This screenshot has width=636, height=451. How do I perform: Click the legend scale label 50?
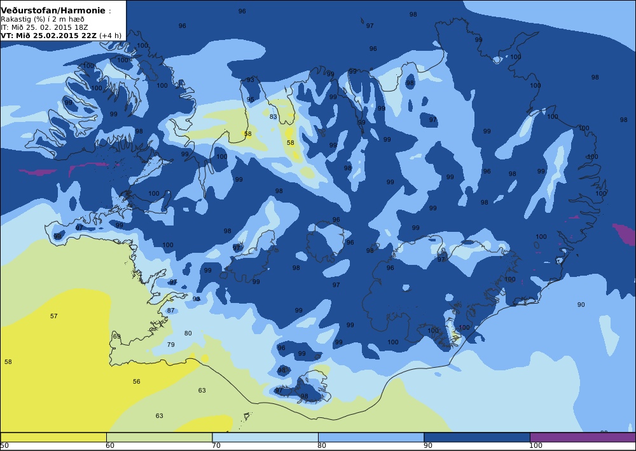(x=4, y=446)
